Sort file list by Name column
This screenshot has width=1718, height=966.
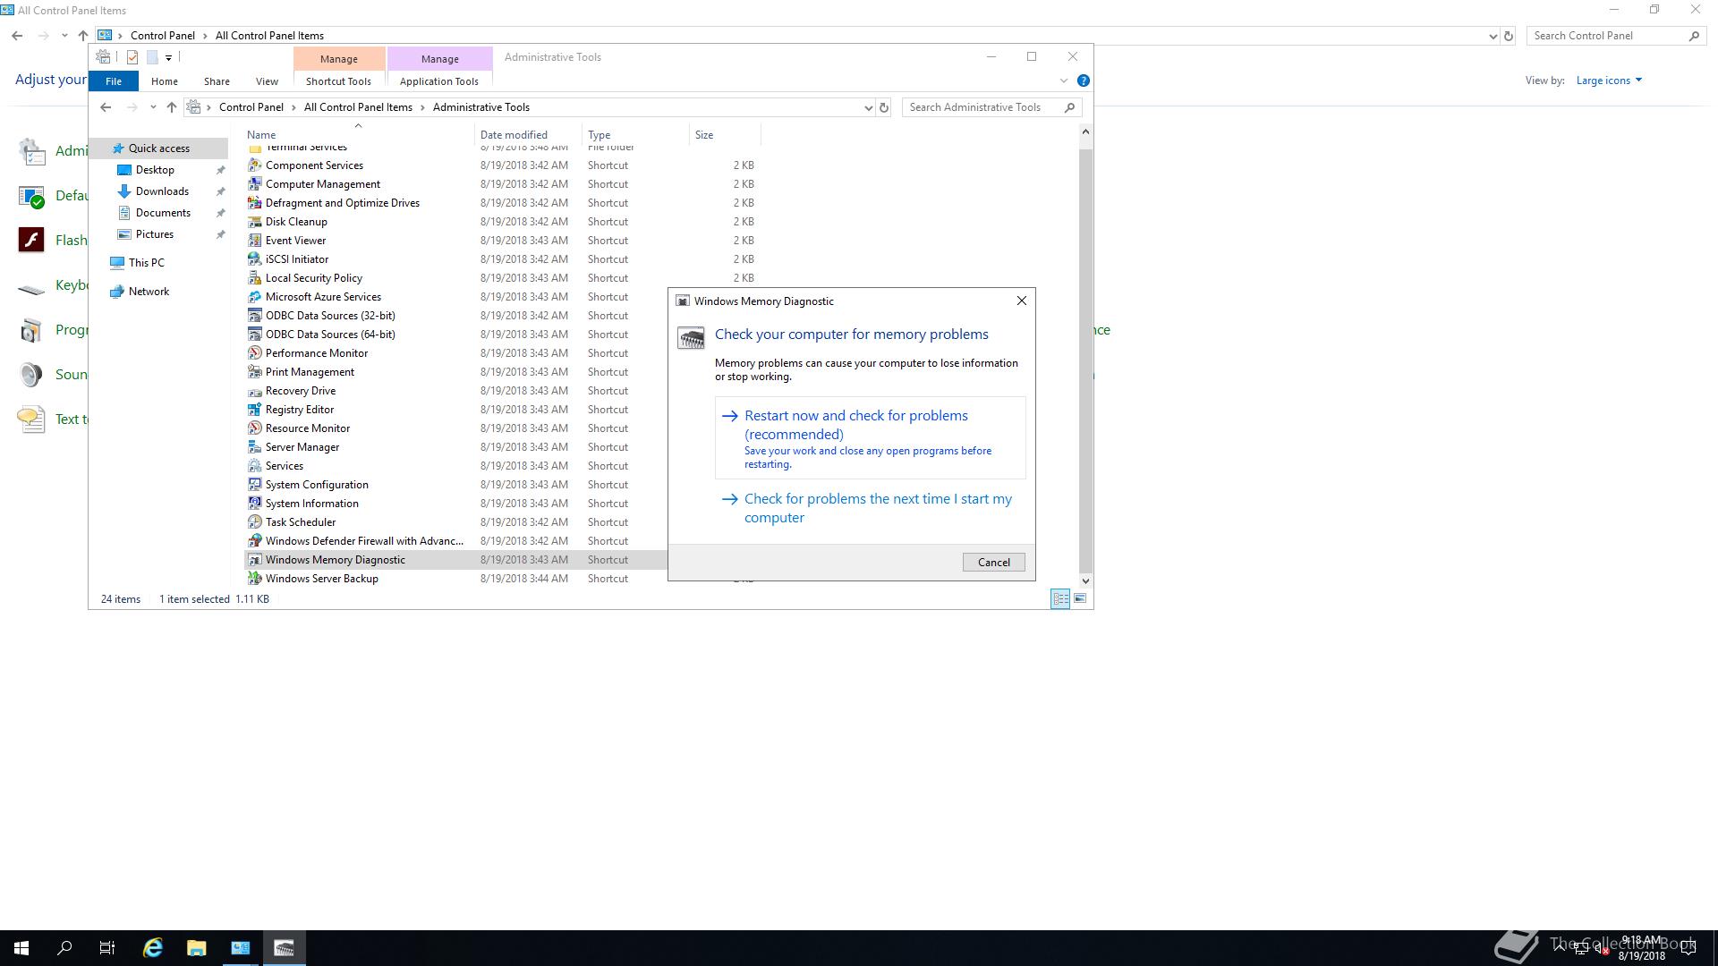[x=358, y=135]
